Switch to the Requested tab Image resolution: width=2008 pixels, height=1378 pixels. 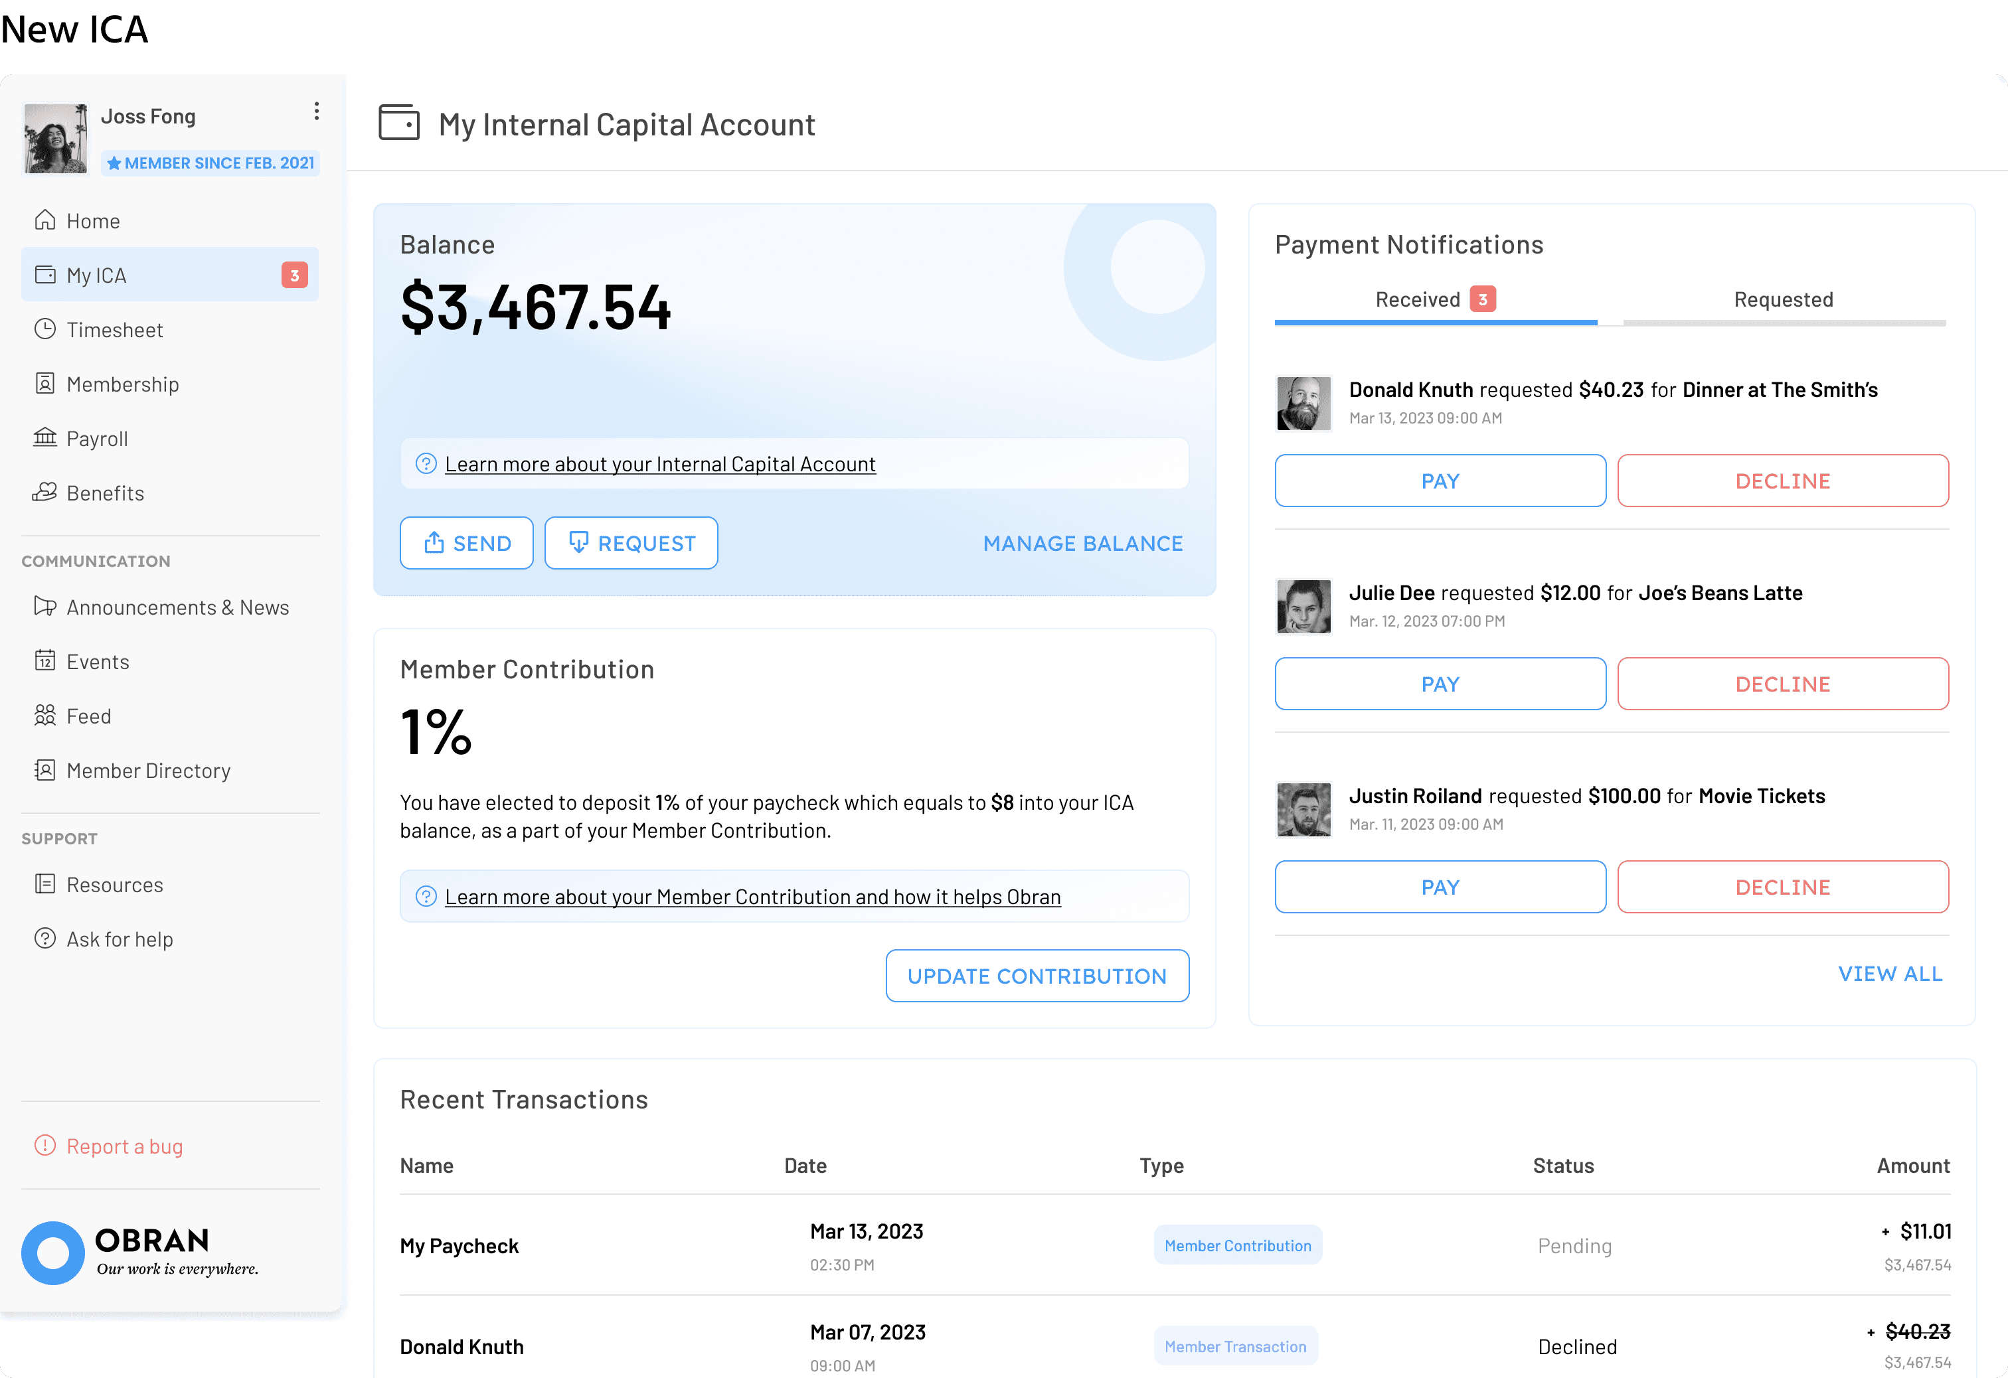point(1782,300)
